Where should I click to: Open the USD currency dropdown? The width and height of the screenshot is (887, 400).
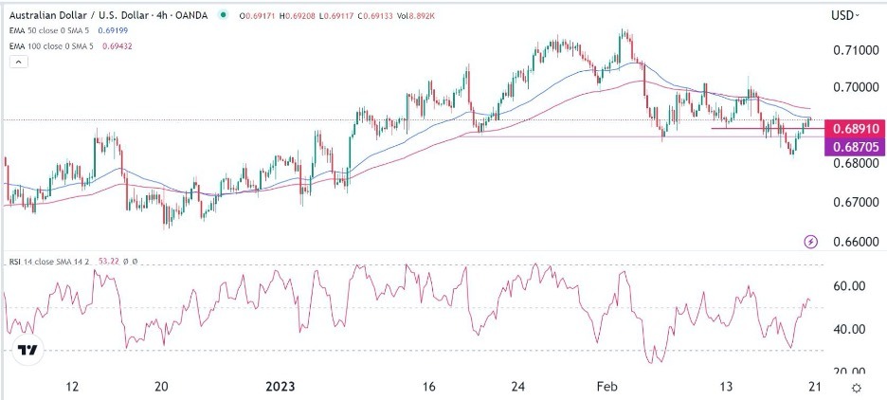(x=845, y=16)
